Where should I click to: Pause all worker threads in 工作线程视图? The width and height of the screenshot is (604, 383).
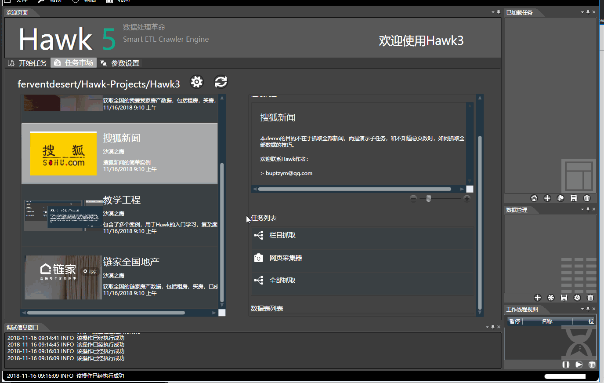pyautogui.click(x=566, y=365)
